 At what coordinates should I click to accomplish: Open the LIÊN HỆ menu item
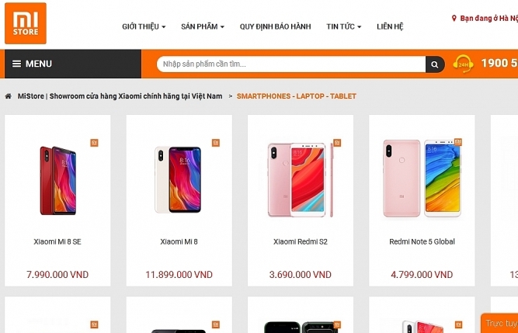(x=390, y=26)
